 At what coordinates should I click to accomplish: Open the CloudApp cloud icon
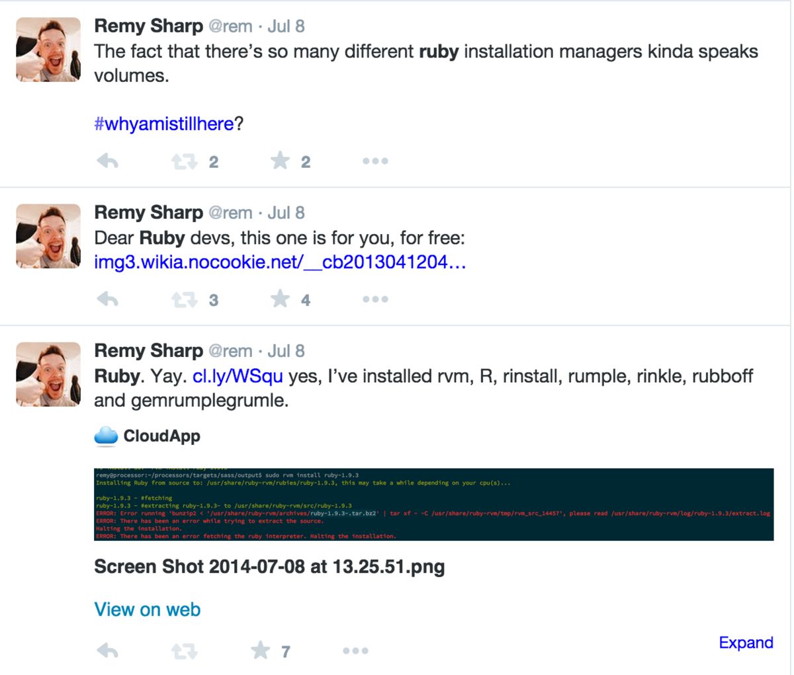106,436
